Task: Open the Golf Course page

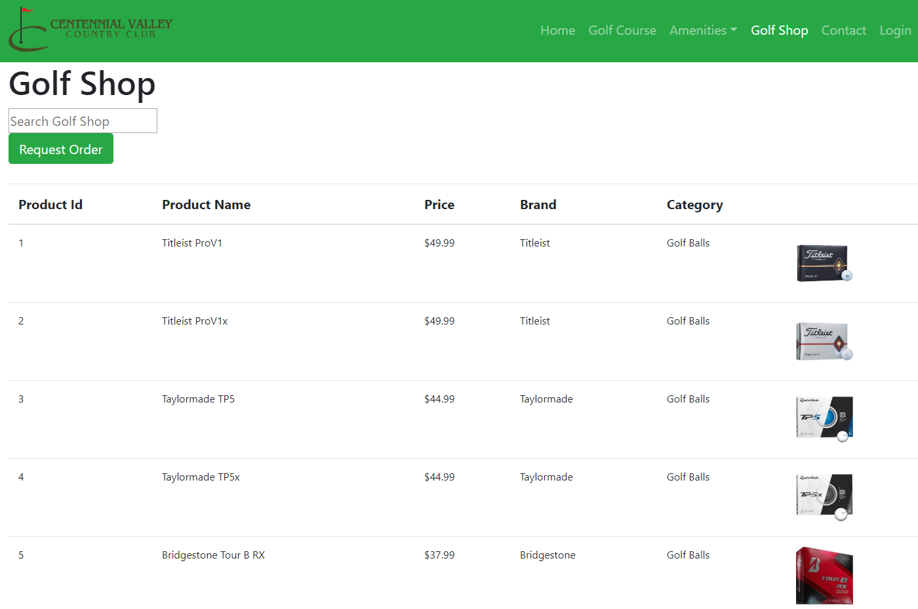Action: tap(622, 30)
